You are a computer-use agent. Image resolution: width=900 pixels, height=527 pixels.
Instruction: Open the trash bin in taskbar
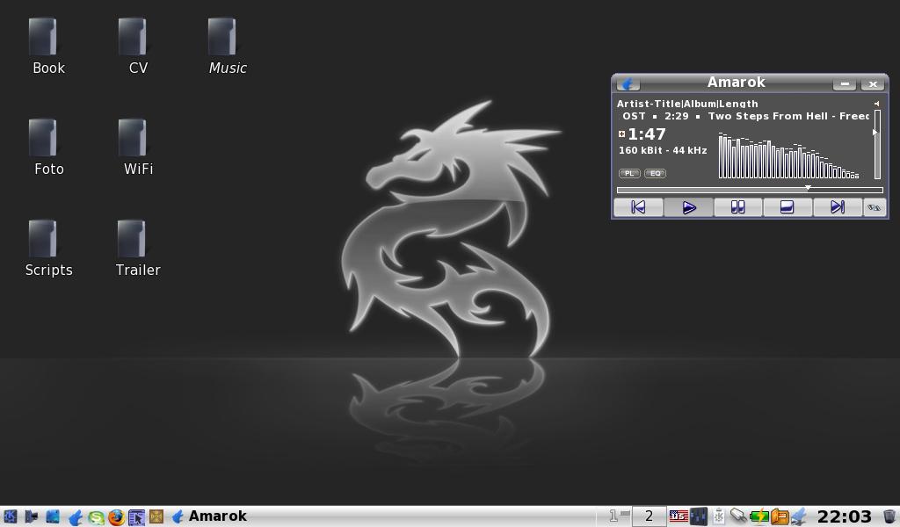coord(889,516)
